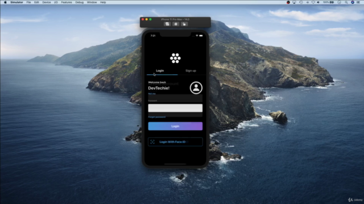
Task: Open the Device menu
Action: pos(47,2)
